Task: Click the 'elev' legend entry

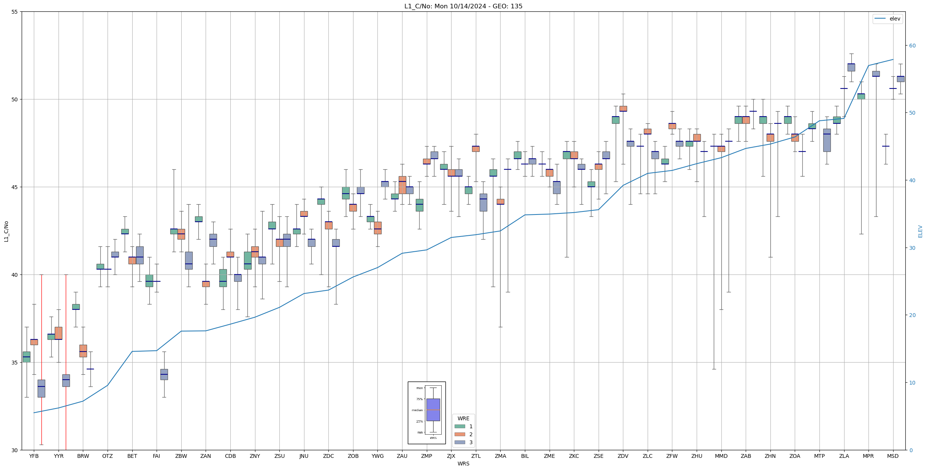Action: [887, 19]
